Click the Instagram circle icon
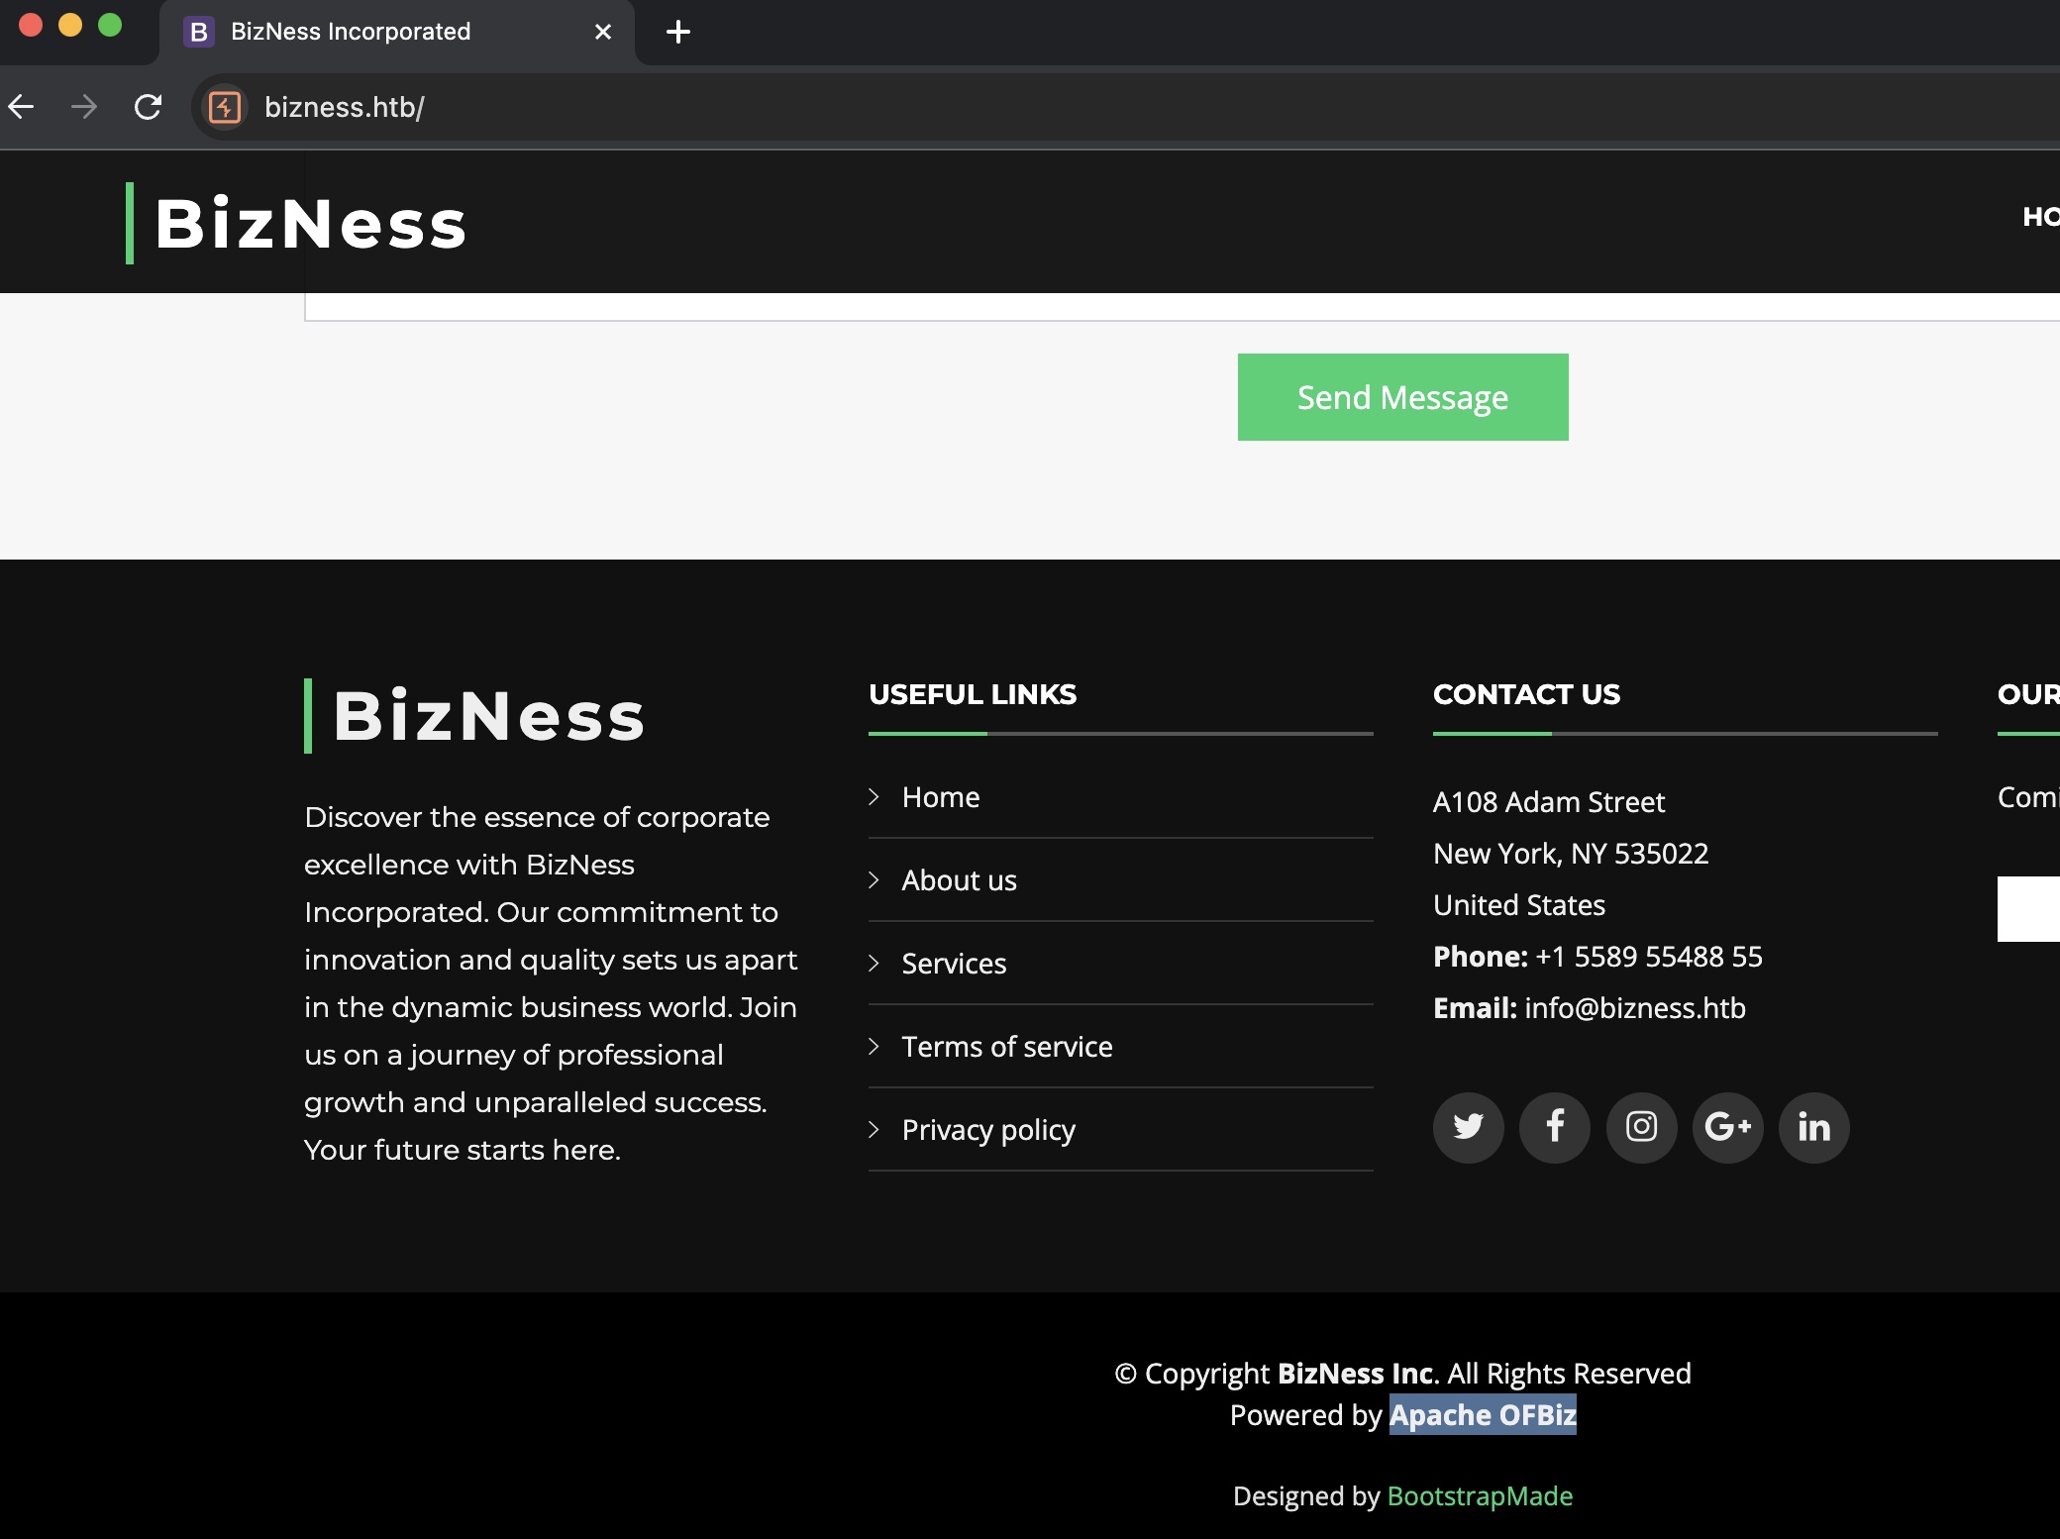2060x1539 pixels. pyautogui.click(x=1641, y=1127)
